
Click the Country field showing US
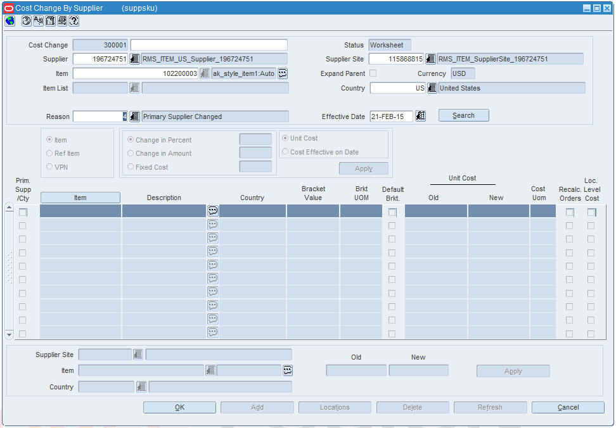click(398, 88)
